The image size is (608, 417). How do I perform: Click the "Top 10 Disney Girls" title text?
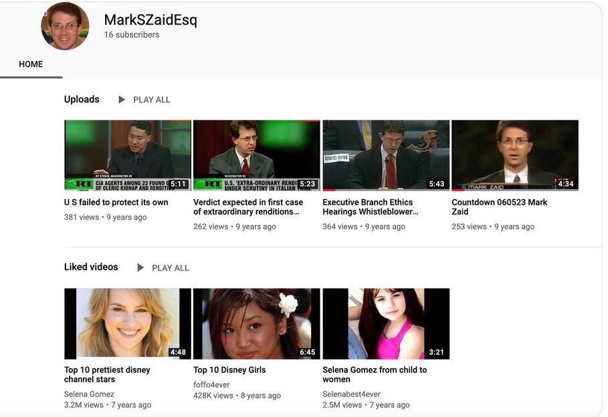(229, 370)
